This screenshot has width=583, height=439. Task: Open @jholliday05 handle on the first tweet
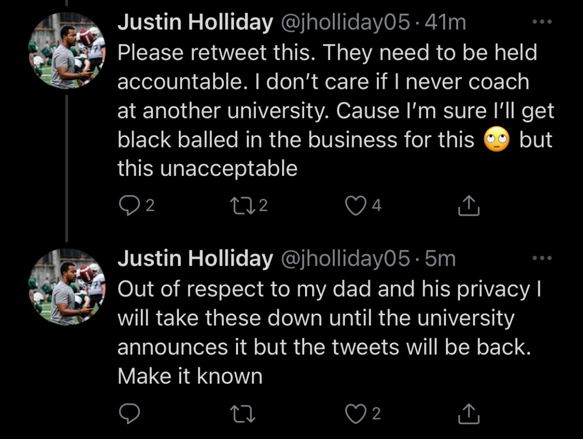tap(344, 23)
